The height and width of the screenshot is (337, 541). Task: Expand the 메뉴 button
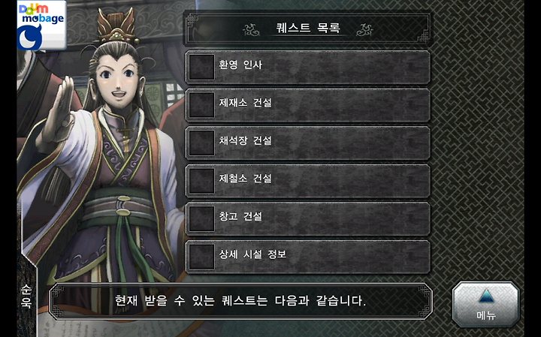coord(486,304)
